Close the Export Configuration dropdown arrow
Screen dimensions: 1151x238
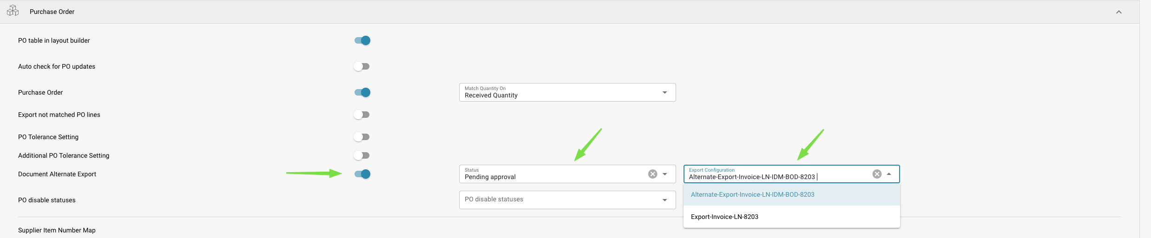pos(888,174)
